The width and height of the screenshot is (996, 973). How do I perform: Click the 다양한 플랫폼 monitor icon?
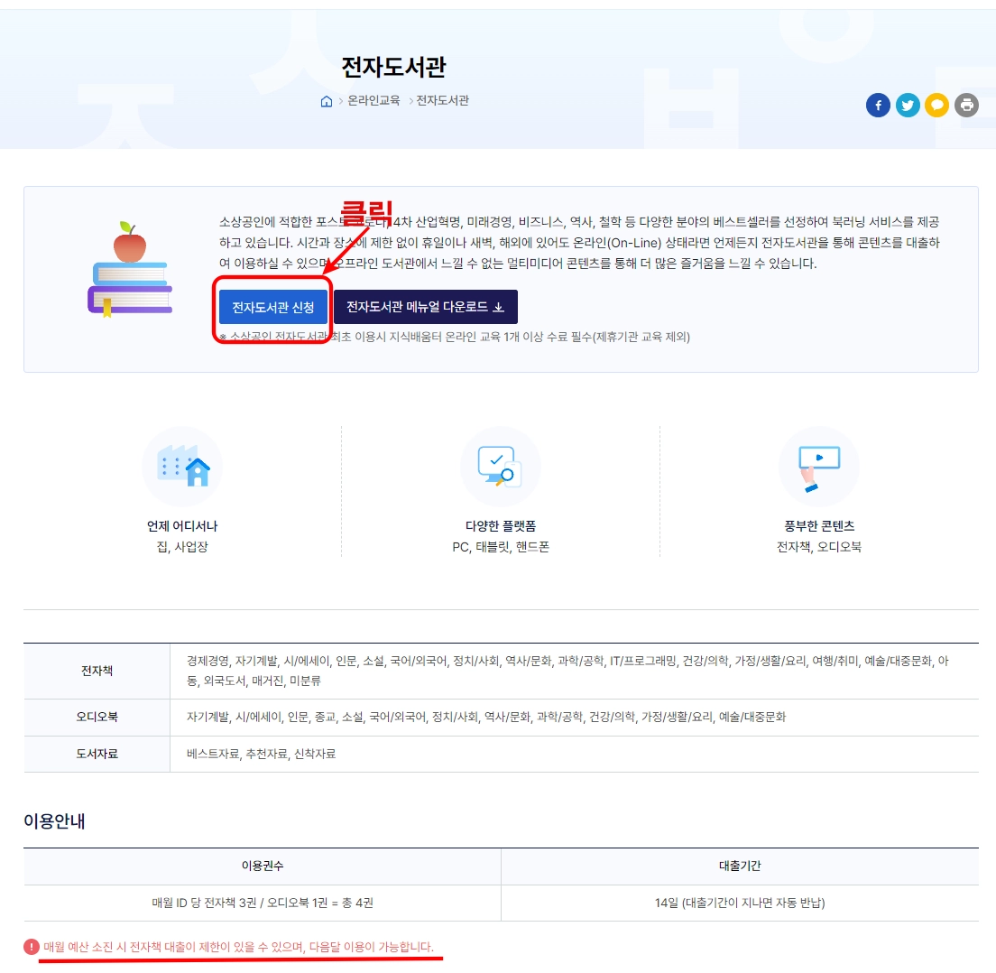(501, 466)
